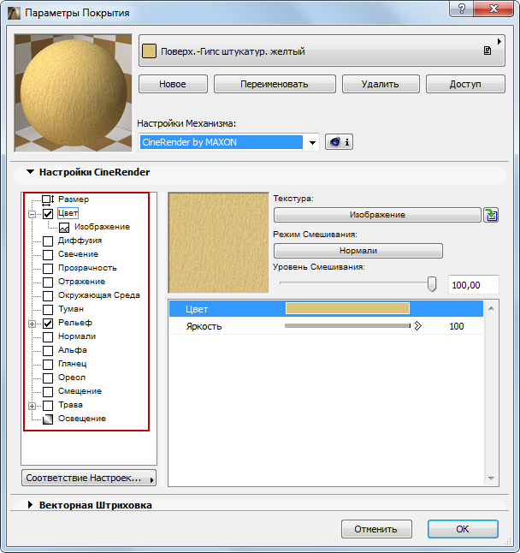Uncheck the Цвет channel checkbox
520x553 pixels.
tap(48, 214)
